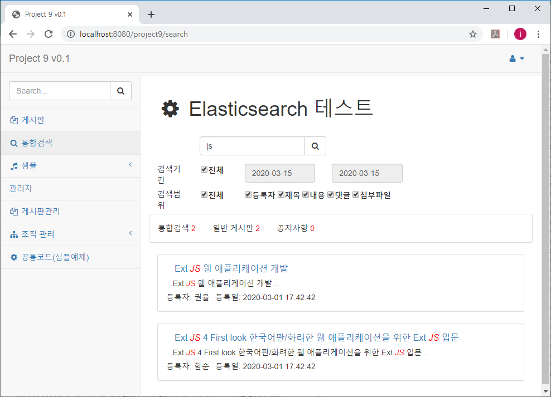The image size is (551, 397).
Task: Focus the sidebar Search... input
Action: point(60,91)
